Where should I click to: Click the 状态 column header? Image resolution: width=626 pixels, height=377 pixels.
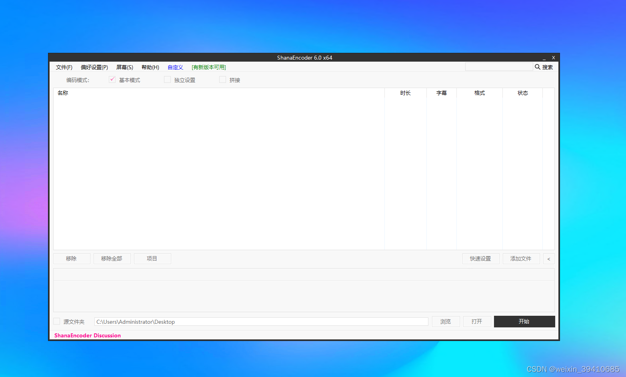tap(523, 93)
